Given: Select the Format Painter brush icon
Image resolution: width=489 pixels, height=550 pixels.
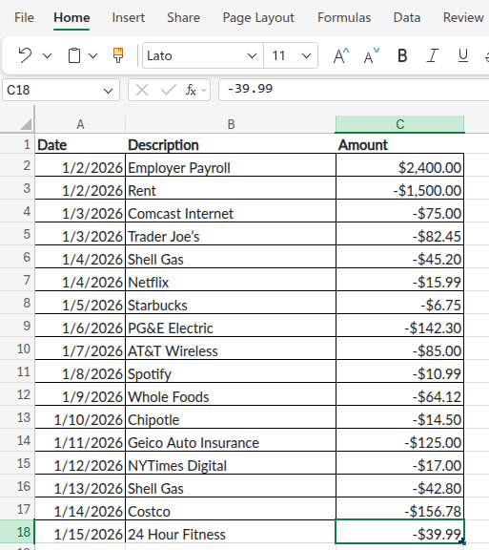Looking at the screenshot, I should point(118,55).
